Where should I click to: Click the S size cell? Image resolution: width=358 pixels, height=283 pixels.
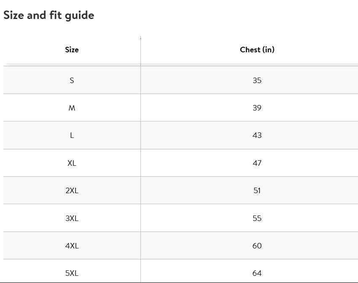pos(72,80)
